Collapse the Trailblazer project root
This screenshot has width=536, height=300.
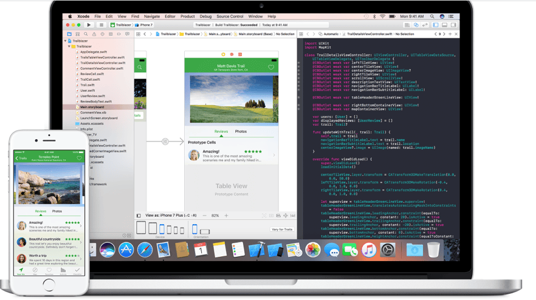pos(65,41)
